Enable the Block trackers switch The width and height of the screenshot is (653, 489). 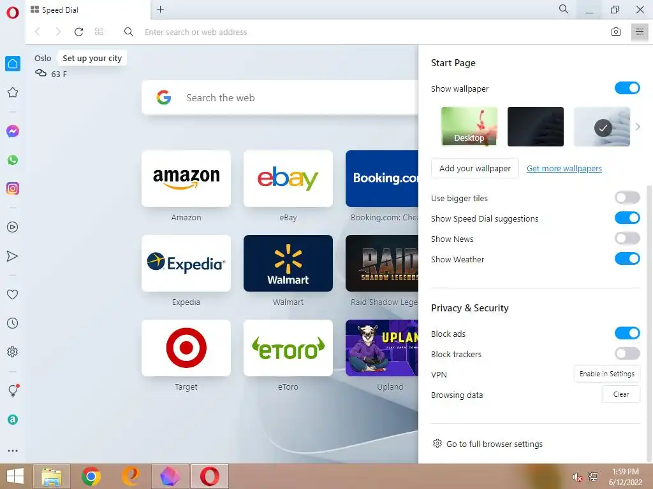coord(627,353)
